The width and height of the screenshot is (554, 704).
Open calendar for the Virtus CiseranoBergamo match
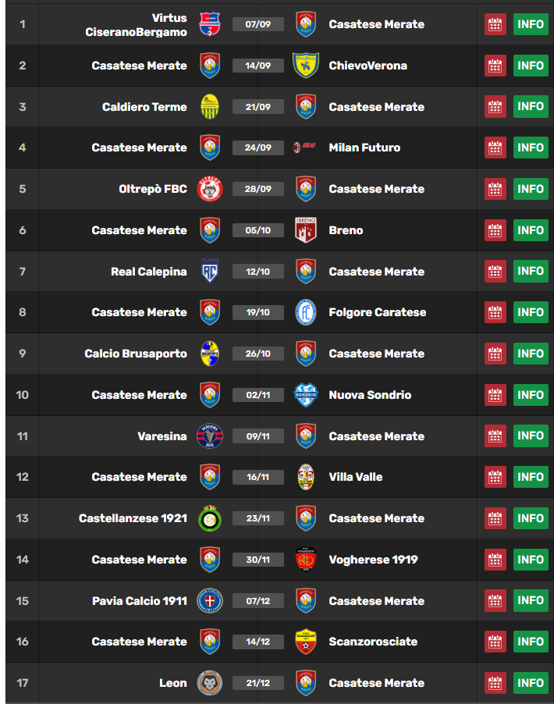pyautogui.click(x=495, y=24)
